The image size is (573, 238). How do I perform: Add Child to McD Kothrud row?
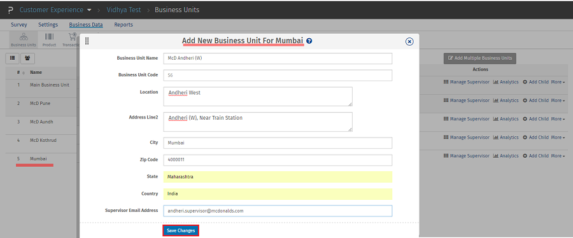pos(535,137)
